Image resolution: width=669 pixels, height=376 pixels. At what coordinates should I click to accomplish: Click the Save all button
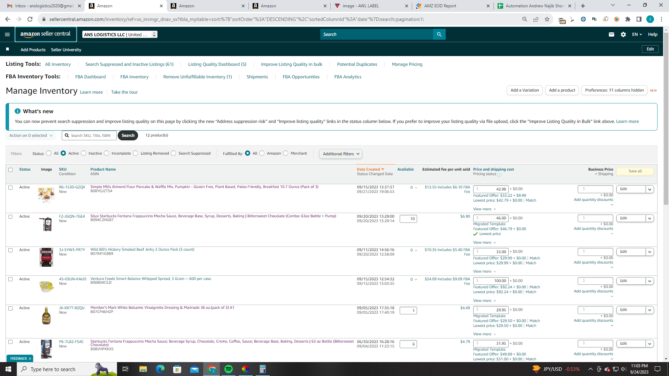coord(635,171)
